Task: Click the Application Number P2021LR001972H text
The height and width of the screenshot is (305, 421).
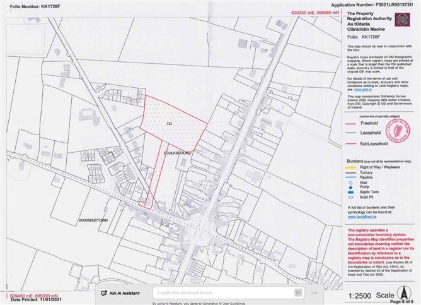Action: [x=372, y=5]
